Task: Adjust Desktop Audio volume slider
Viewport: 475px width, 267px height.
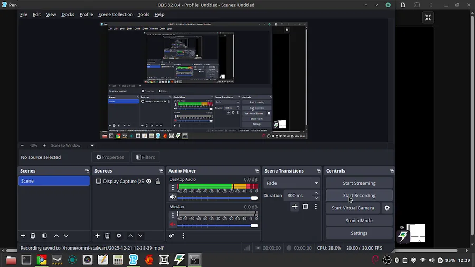Action: tap(217, 198)
